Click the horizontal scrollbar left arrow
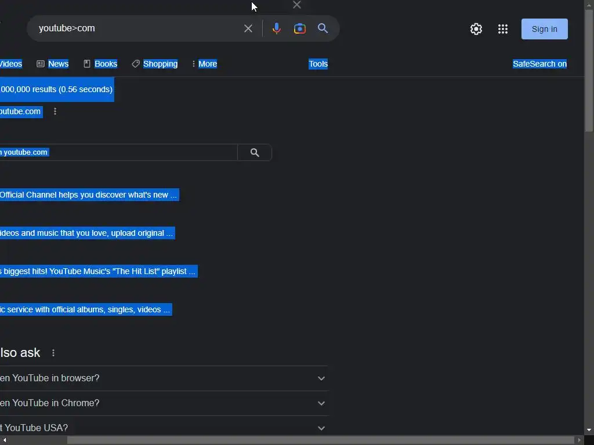This screenshot has height=445, width=594. click(5, 440)
